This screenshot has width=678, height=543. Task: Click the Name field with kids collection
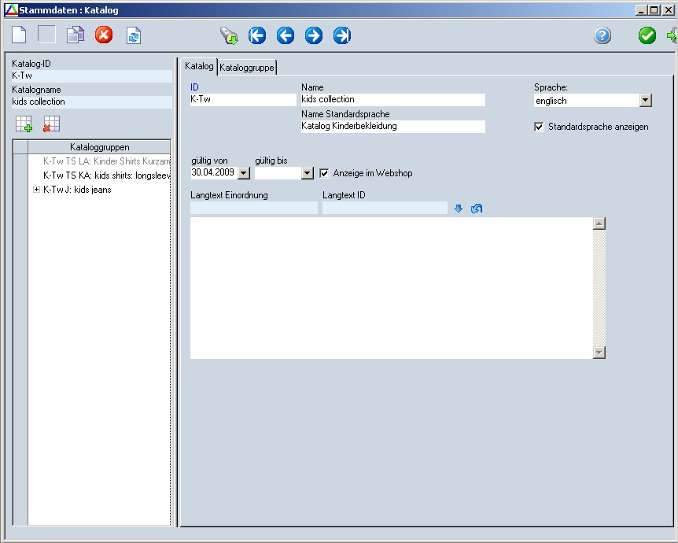(392, 100)
